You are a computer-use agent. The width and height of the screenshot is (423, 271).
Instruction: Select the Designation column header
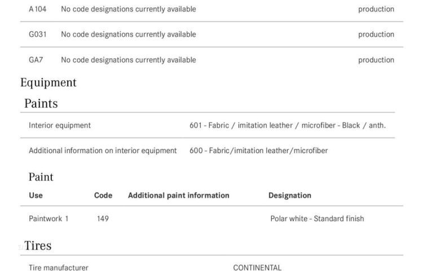(x=290, y=195)
